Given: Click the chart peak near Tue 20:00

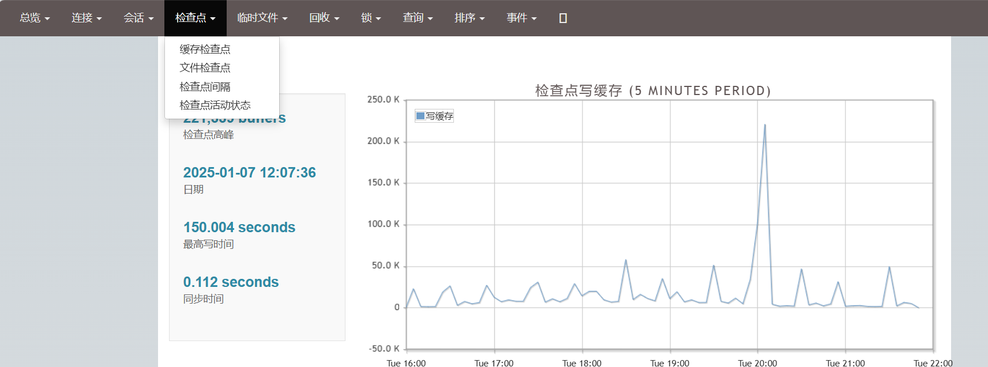Looking at the screenshot, I should (765, 125).
